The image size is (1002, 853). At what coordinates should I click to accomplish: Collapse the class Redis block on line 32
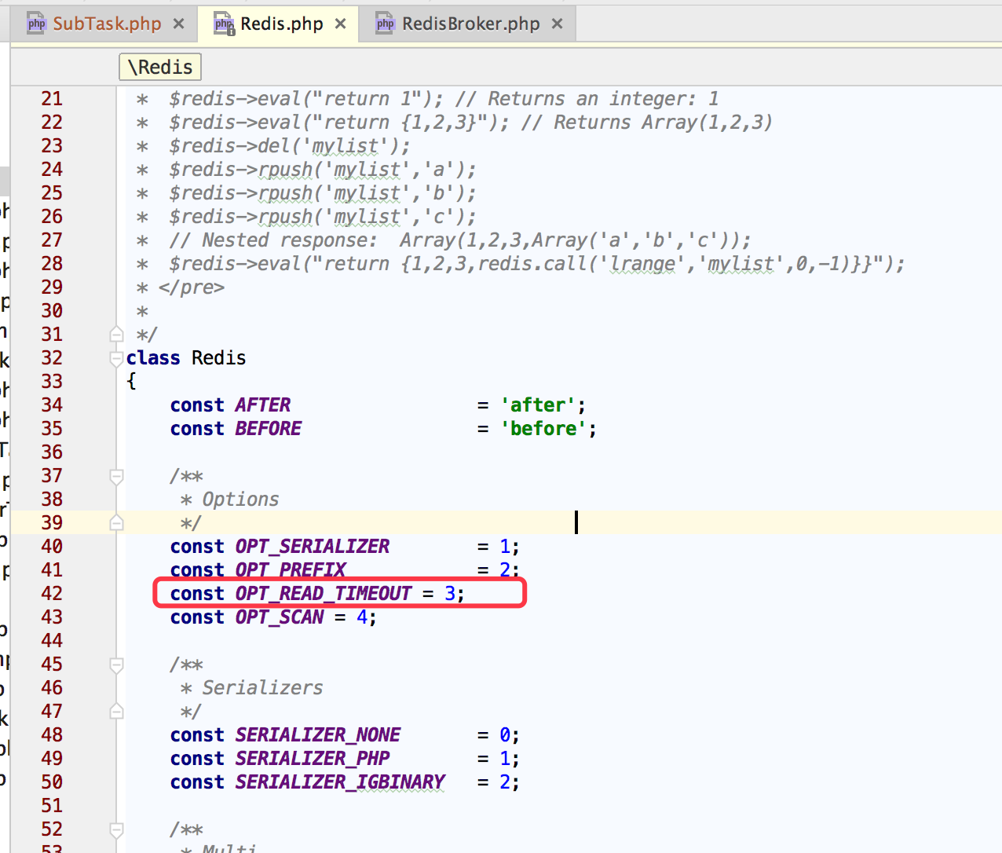pos(117,358)
